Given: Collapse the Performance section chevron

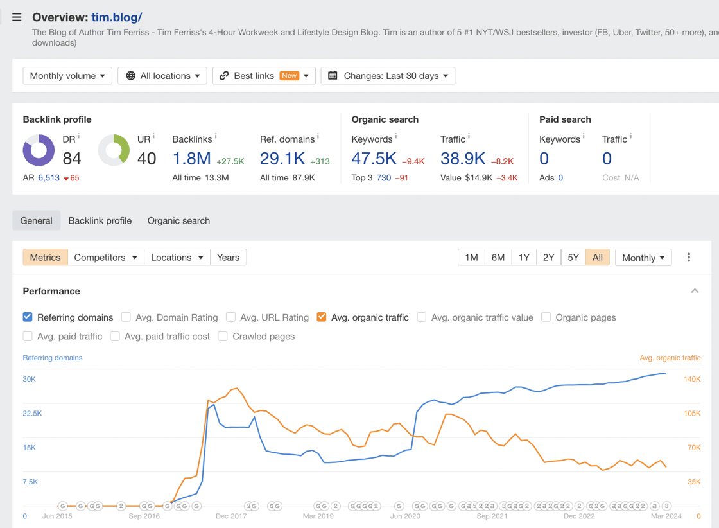Looking at the screenshot, I should pos(695,291).
